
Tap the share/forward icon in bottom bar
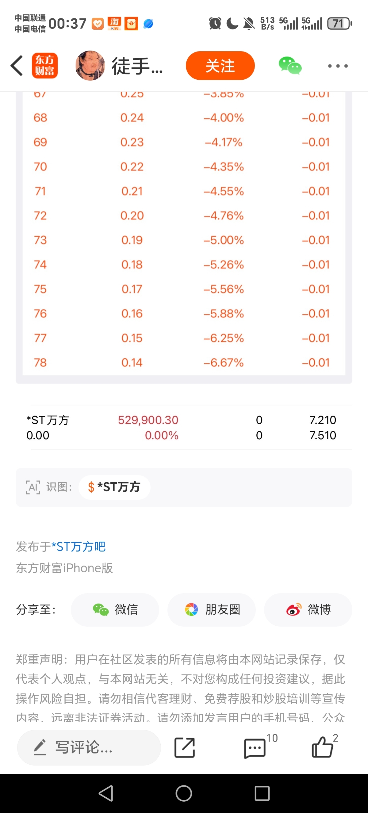185,747
